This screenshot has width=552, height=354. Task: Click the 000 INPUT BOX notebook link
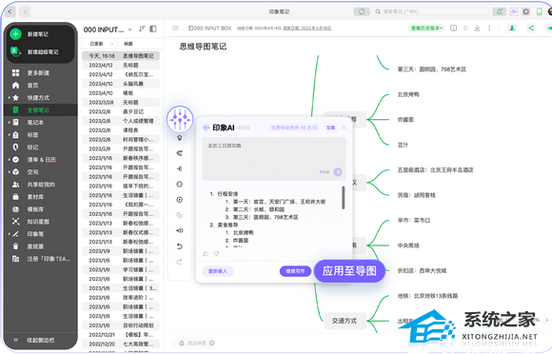coord(210,29)
